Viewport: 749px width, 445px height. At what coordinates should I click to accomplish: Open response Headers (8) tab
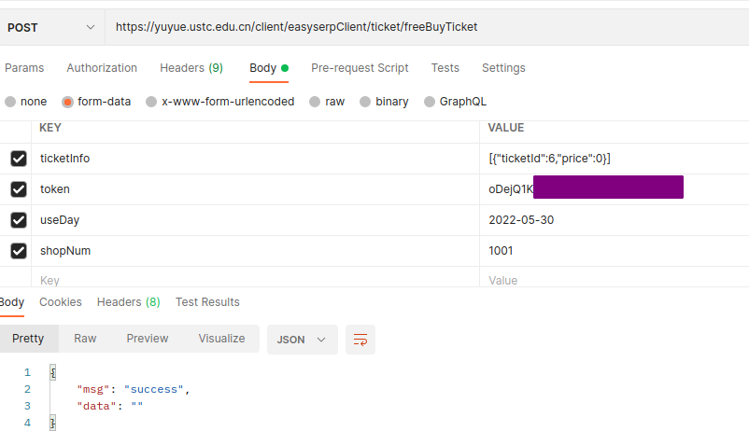coord(128,302)
